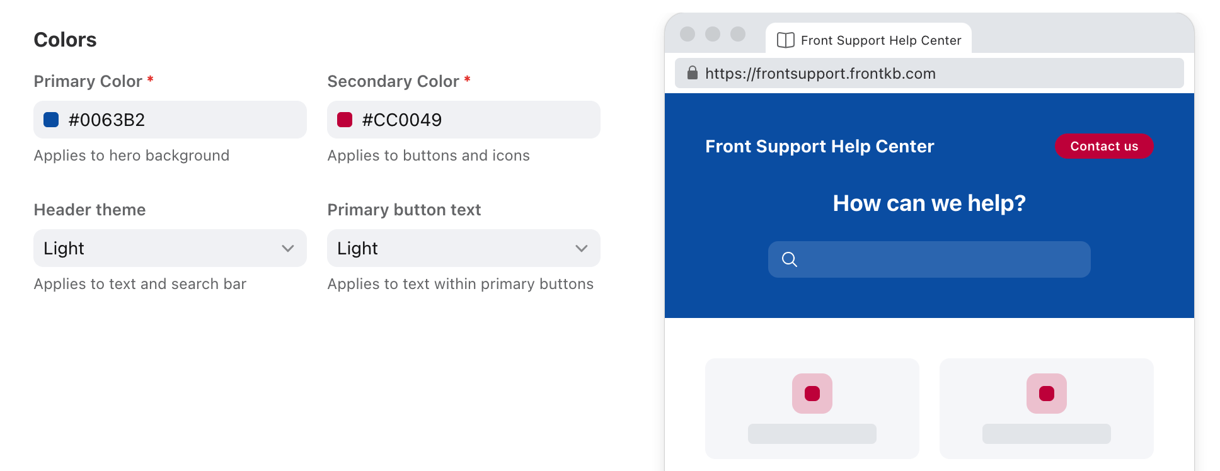
Task: Select the Front Support Help Center tab
Action: pos(868,40)
